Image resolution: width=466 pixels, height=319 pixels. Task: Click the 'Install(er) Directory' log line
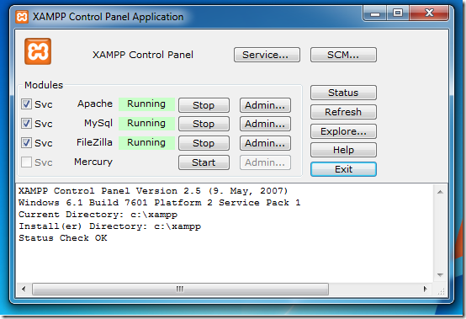109,226
